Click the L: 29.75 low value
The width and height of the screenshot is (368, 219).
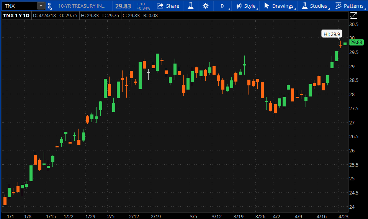(x=111, y=15)
